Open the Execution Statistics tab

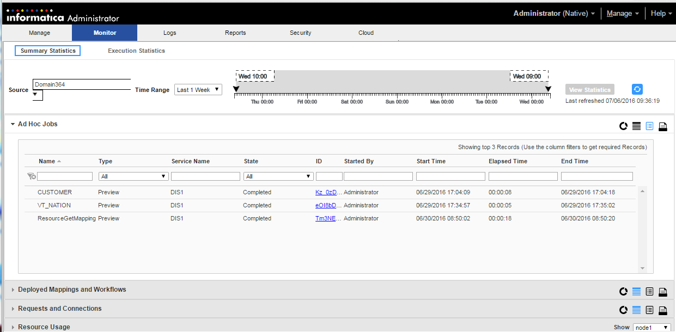pyautogui.click(x=136, y=51)
